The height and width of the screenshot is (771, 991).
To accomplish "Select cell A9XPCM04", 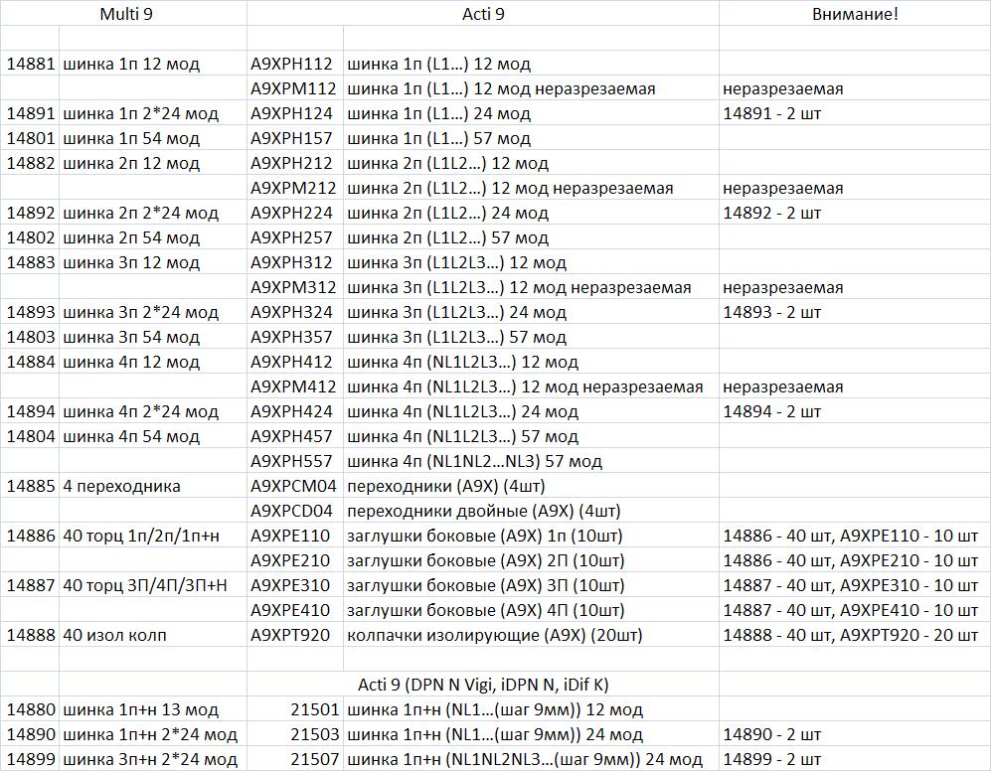I will click(x=295, y=485).
